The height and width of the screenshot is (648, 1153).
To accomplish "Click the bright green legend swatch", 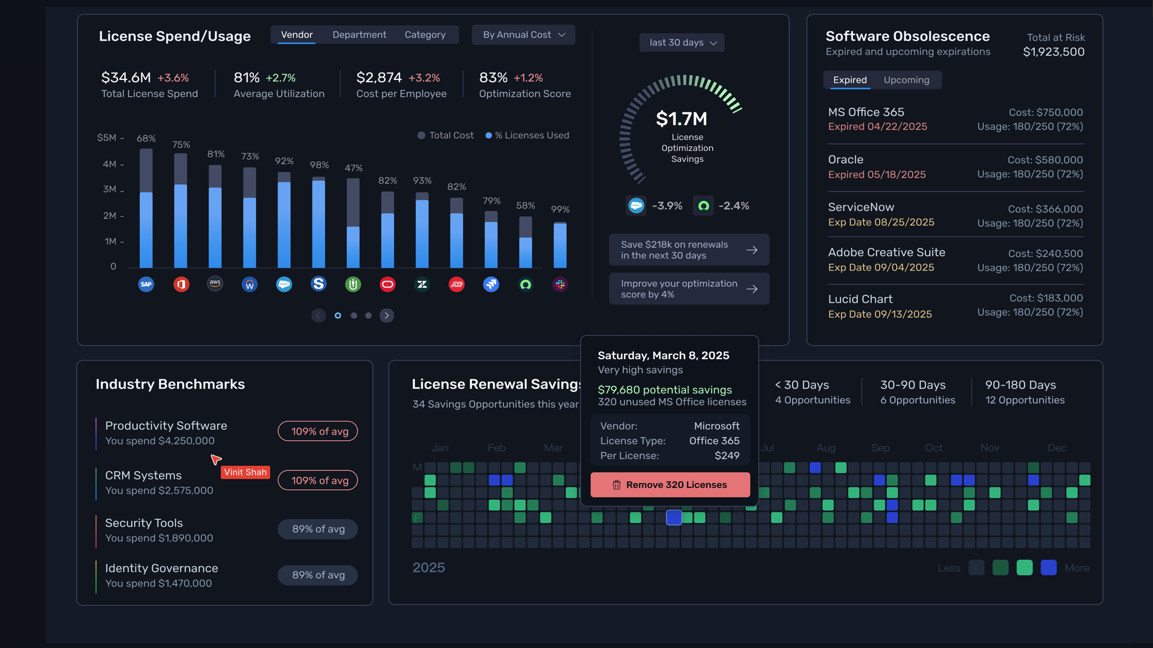I will coord(1025,567).
